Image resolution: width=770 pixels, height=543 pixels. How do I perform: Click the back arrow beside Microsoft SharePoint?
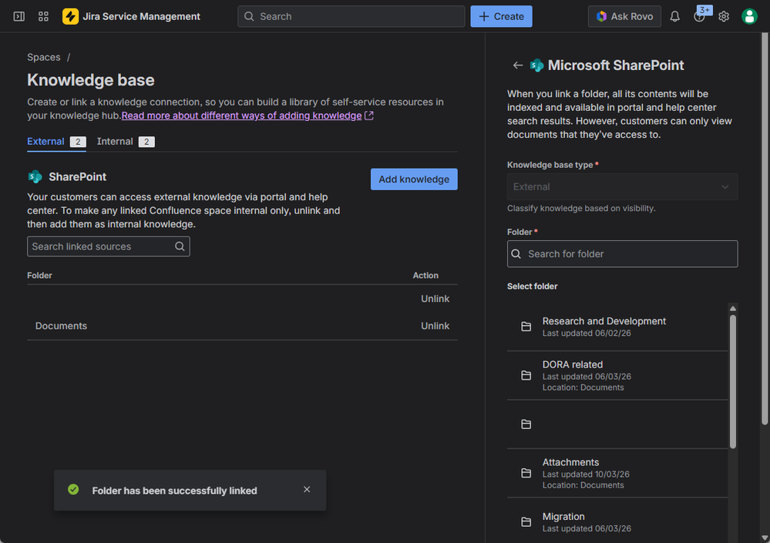pos(518,65)
